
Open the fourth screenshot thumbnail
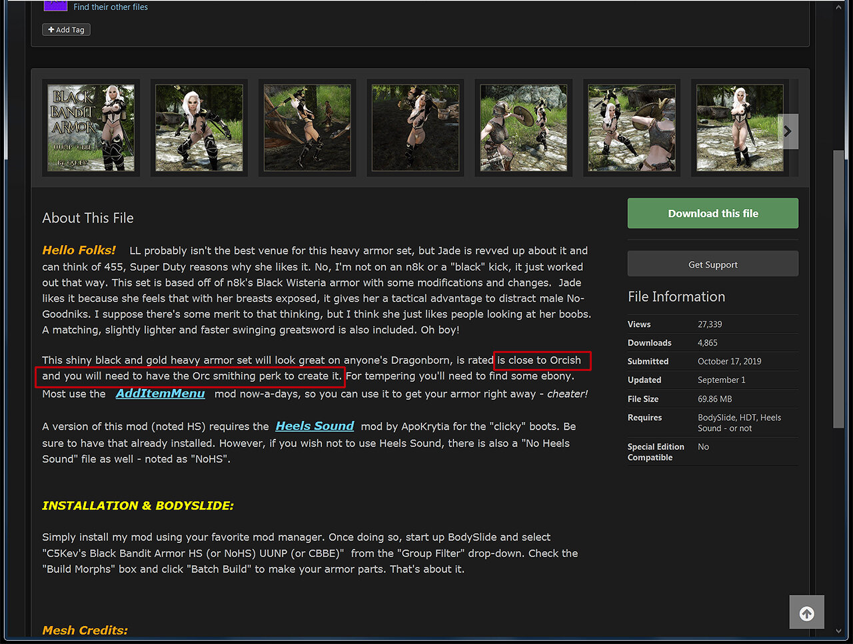[x=415, y=128]
